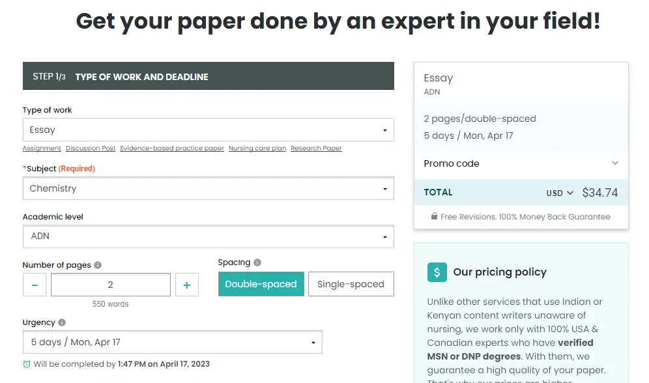Enable Single-spaced formatting

[x=351, y=284]
